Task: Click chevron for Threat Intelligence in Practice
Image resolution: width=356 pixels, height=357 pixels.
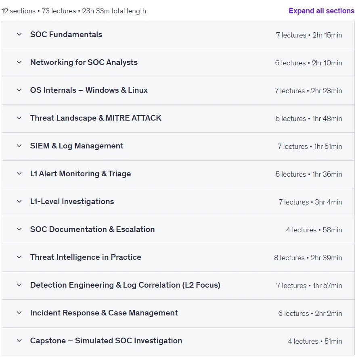Action: 19,257
